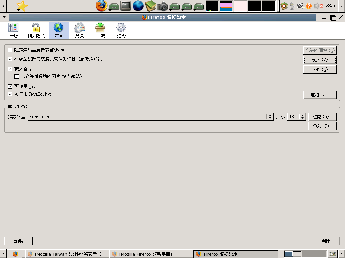The image size is (345, 258).
Task: Switch to the second workspace in pager
Action: [297, 254]
